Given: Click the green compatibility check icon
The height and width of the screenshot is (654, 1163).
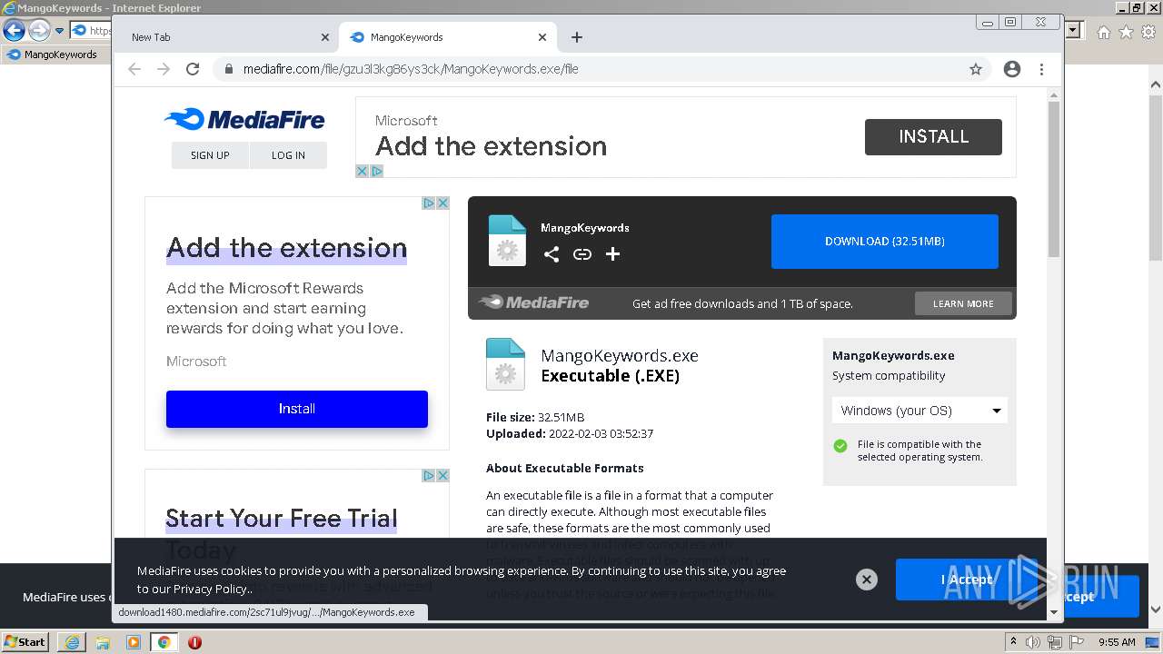Looking at the screenshot, I should [840, 445].
